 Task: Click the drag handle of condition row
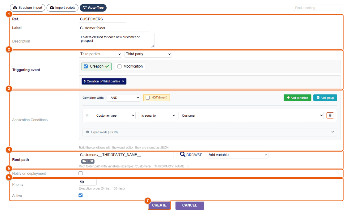pyautogui.click(x=87, y=115)
